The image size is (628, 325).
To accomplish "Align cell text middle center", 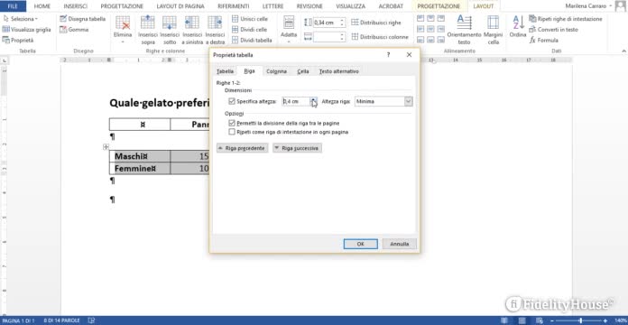I will pos(430,29).
